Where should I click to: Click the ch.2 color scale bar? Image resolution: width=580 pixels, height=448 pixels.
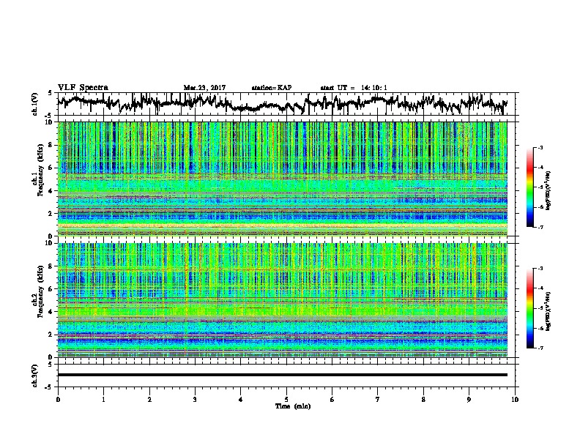(529, 308)
